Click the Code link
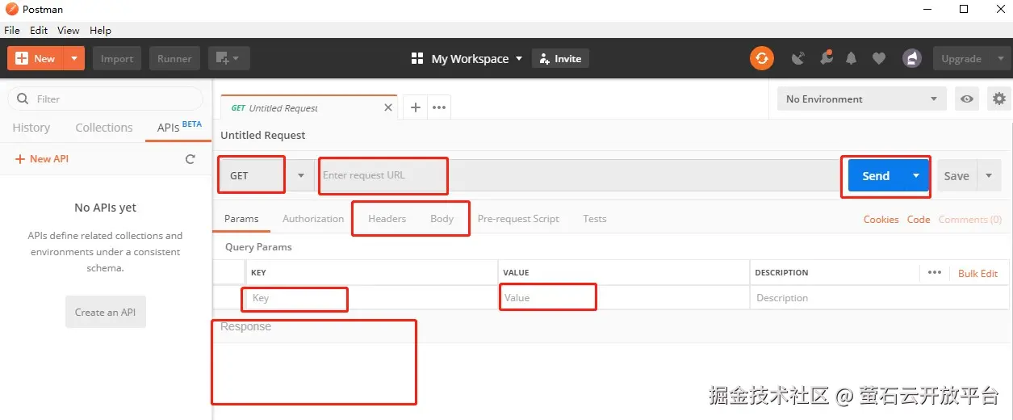The image size is (1013, 420). tap(919, 220)
